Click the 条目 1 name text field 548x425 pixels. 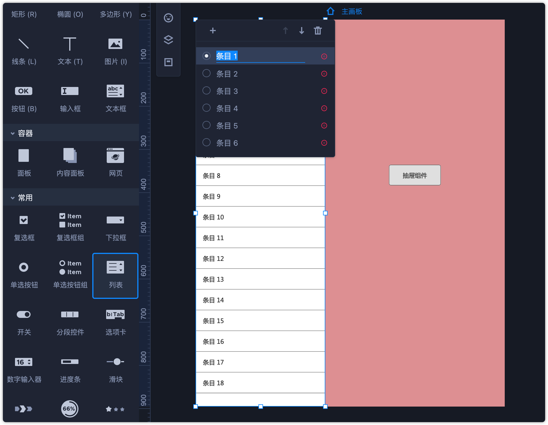pyautogui.click(x=260, y=56)
